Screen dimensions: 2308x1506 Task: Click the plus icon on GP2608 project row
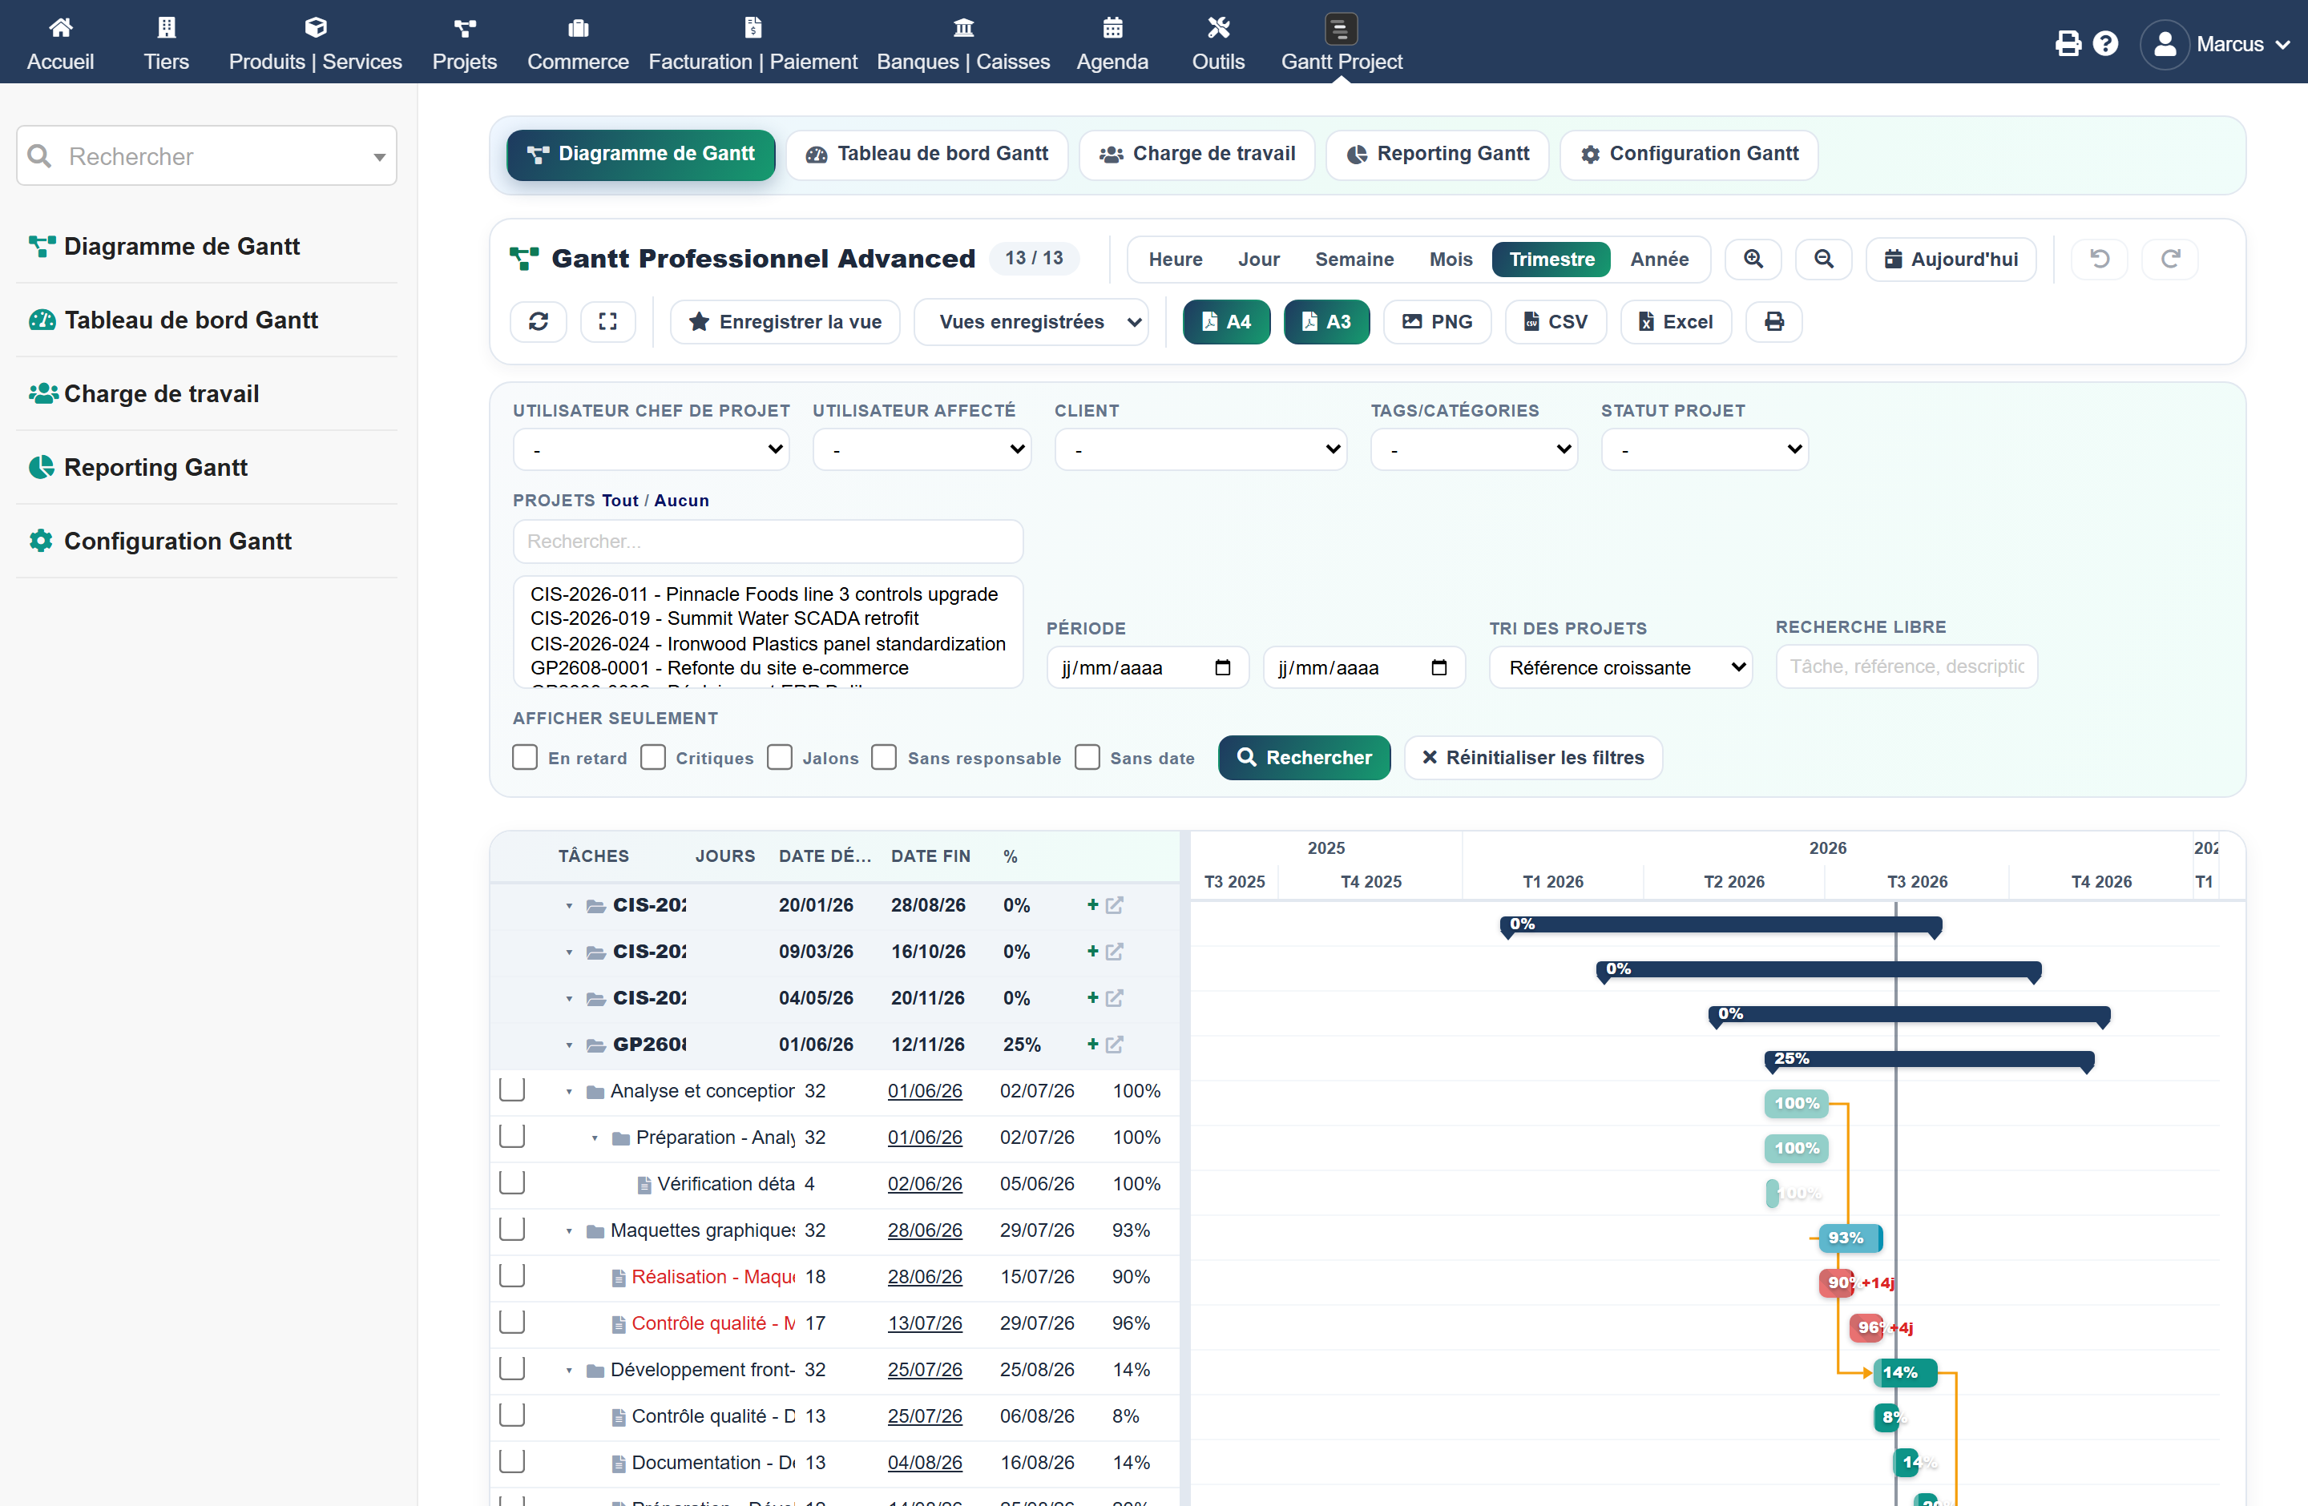[x=1092, y=1044]
